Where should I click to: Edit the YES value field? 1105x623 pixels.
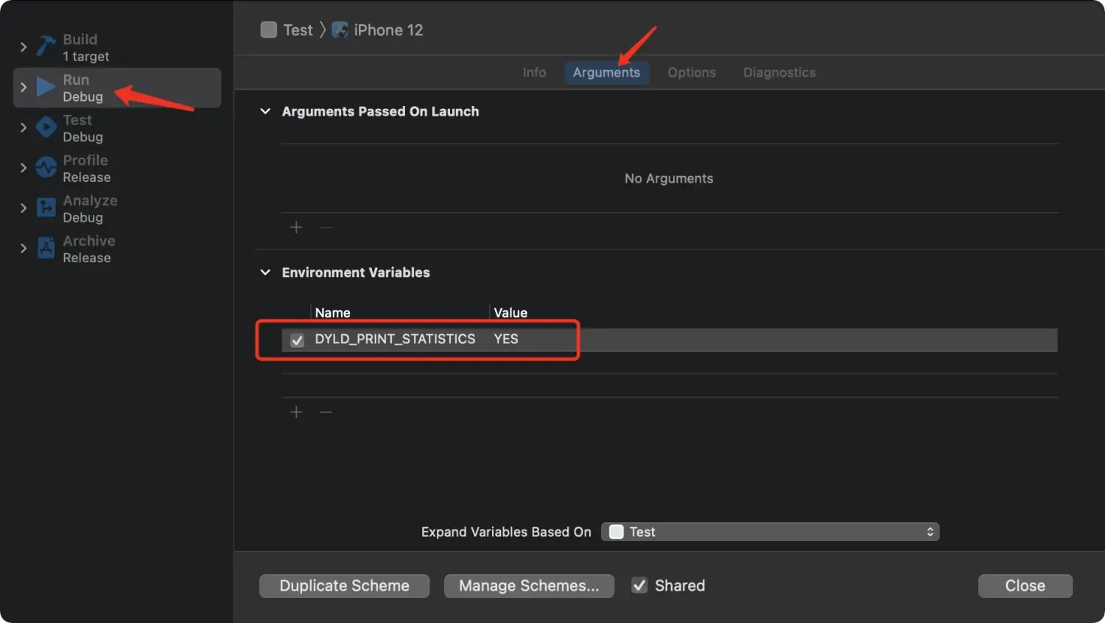click(x=506, y=339)
